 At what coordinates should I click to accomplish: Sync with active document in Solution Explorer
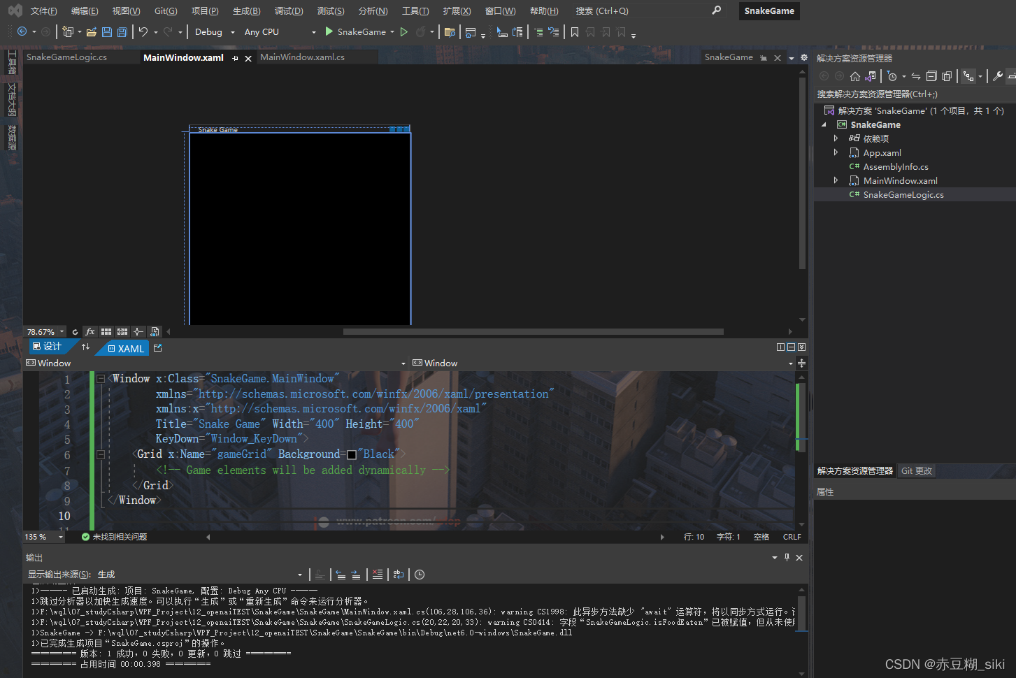915,76
